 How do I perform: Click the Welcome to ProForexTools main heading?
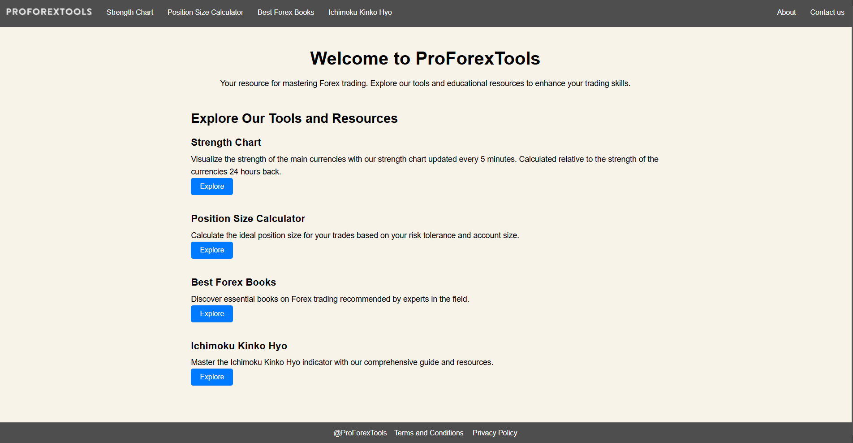point(425,59)
